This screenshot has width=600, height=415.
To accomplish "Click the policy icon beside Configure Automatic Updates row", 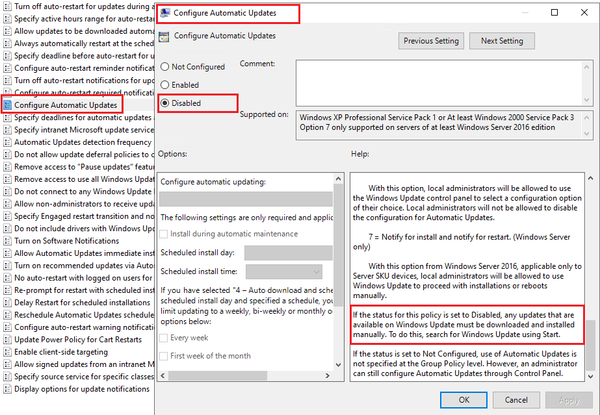I will pyautogui.click(x=7, y=105).
